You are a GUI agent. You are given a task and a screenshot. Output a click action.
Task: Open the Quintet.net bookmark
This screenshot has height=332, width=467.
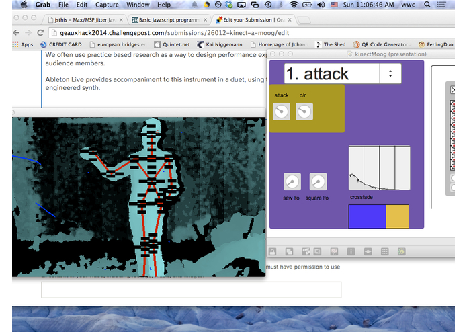tap(172, 44)
